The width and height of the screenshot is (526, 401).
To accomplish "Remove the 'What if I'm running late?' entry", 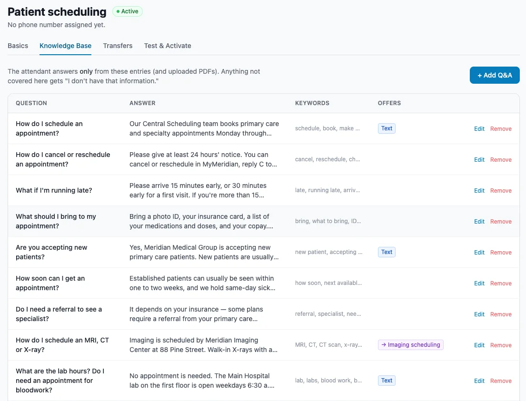I will 501,190.
